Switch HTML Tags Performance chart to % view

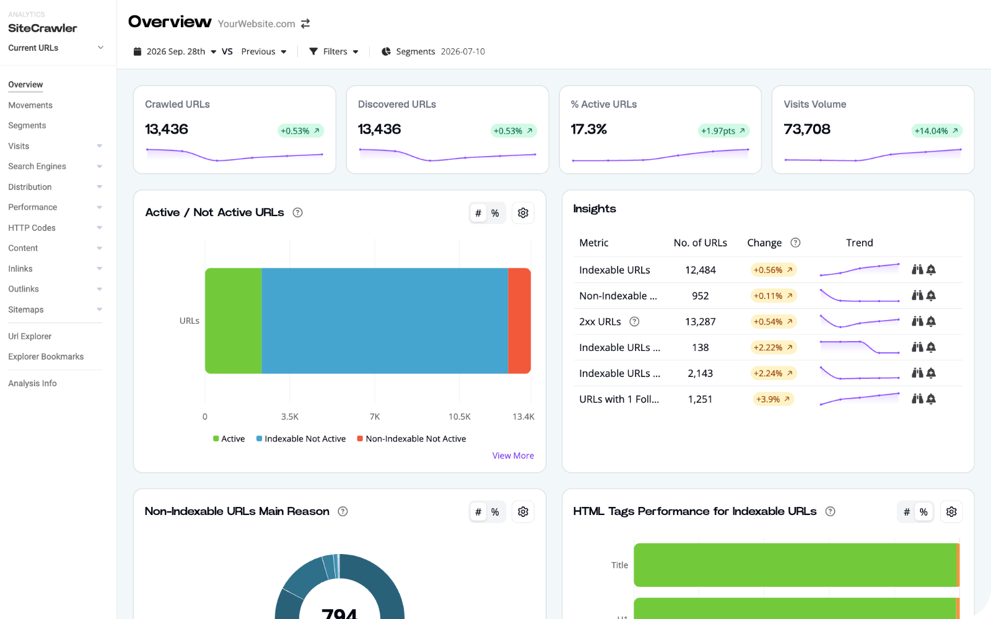[x=924, y=512]
